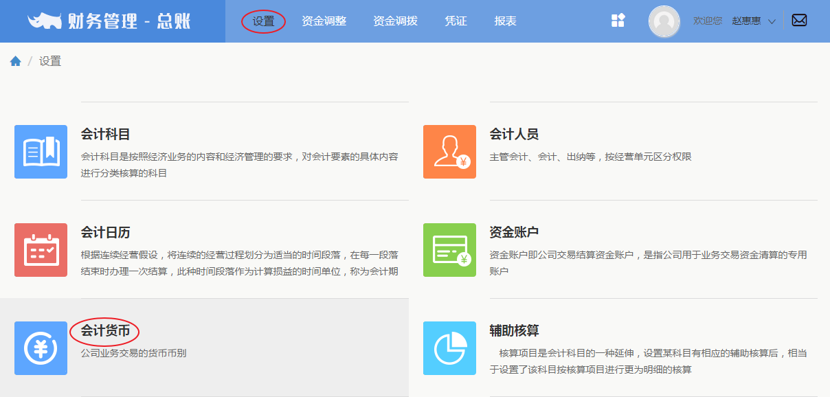Image resolution: width=830 pixels, height=397 pixels.
Task: Open the 报表 menu
Action: click(x=505, y=21)
